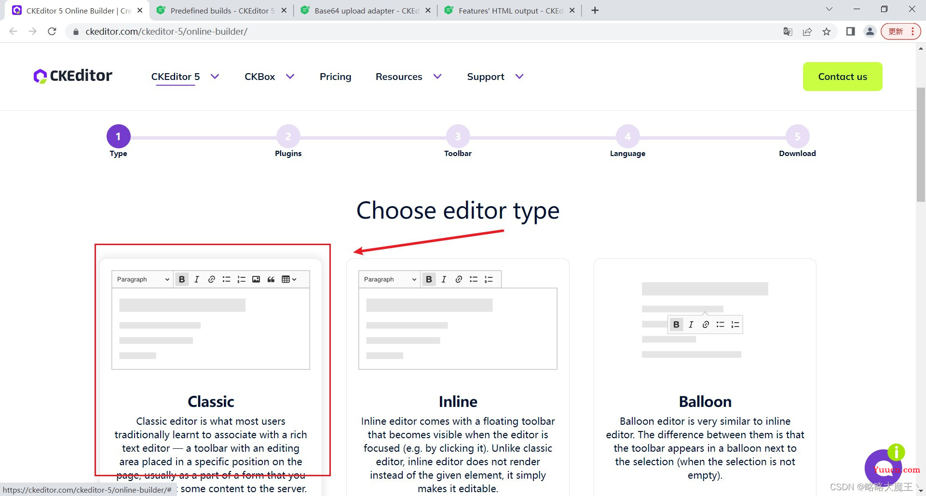The image size is (926, 496).
Task: Open the tab search chevron in title bar
Action: pos(829,9)
